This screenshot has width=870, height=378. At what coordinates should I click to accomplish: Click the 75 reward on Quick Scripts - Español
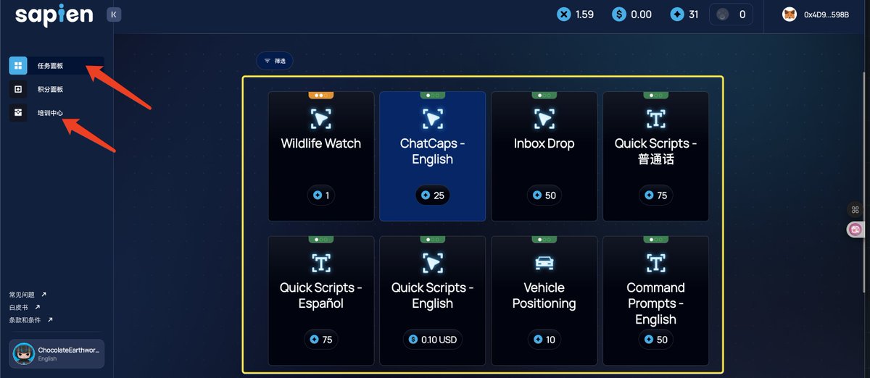point(321,340)
